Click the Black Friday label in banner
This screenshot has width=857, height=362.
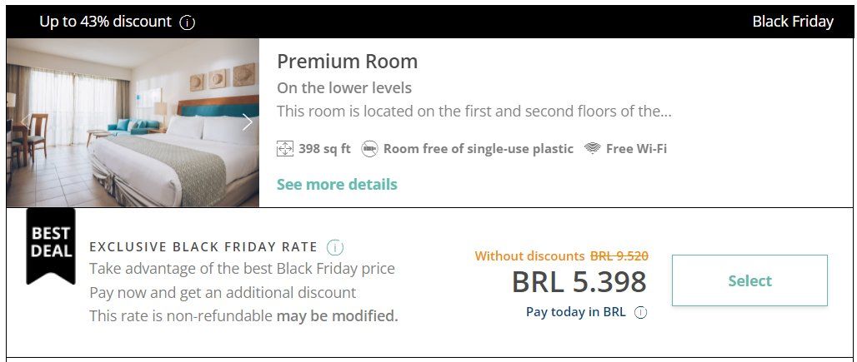pos(792,22)
